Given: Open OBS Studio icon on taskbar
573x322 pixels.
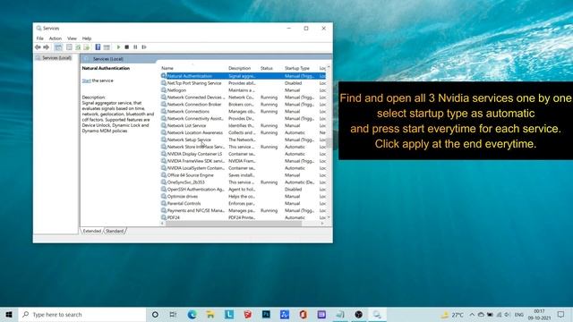Looking at the screenshot, I should click(x=358, y=314).
